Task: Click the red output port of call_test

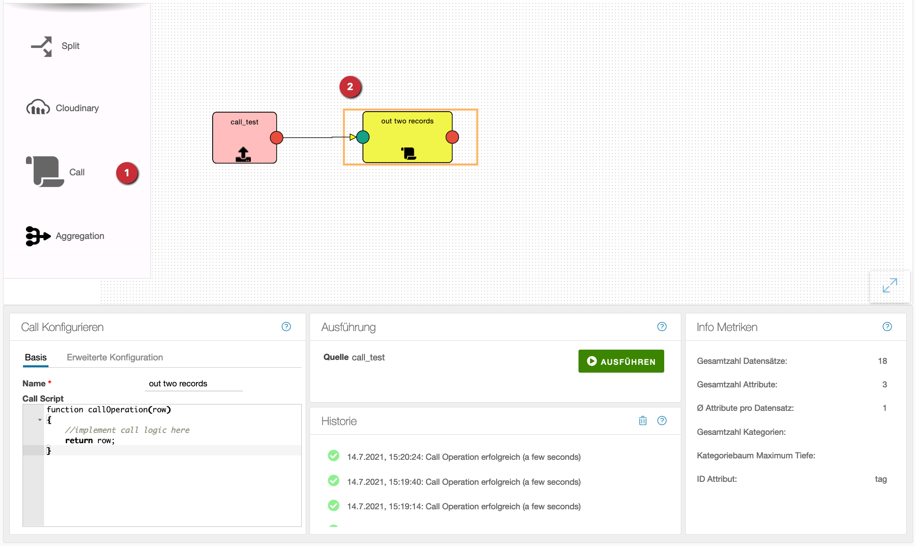Action: (x=277, y=138)
